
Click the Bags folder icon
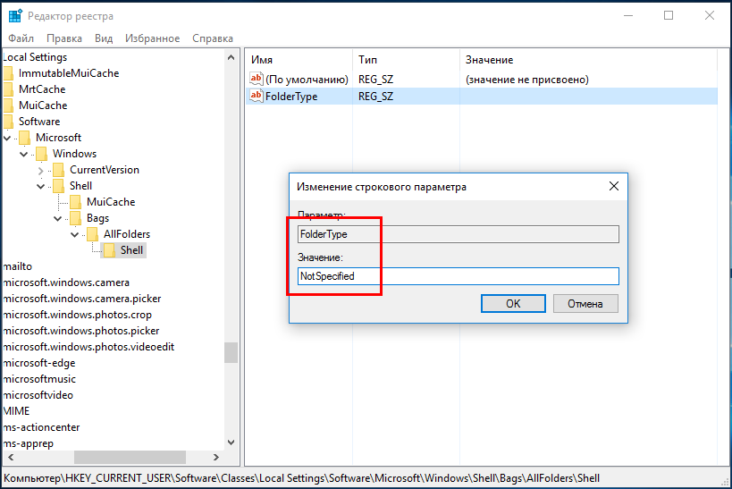click(76, 218)
